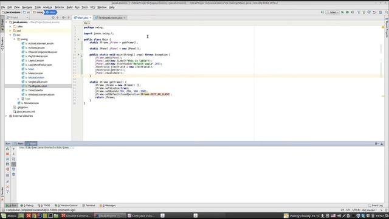Click the dump threads icon in Run panel
389x219 pixels.
tap(7, 164)
